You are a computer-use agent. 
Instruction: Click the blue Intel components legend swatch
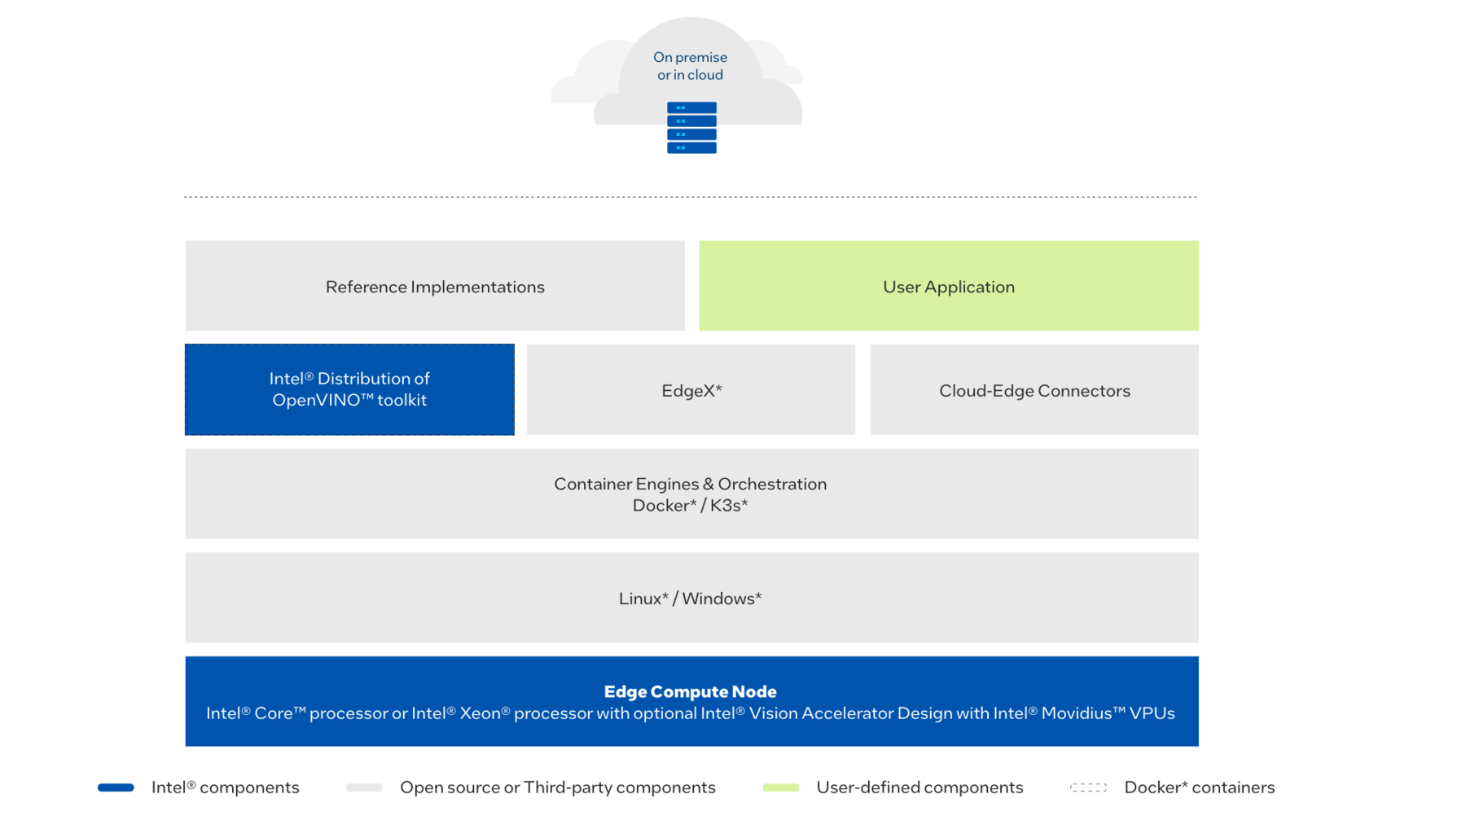pyautogui.click(x=116, y=788)
